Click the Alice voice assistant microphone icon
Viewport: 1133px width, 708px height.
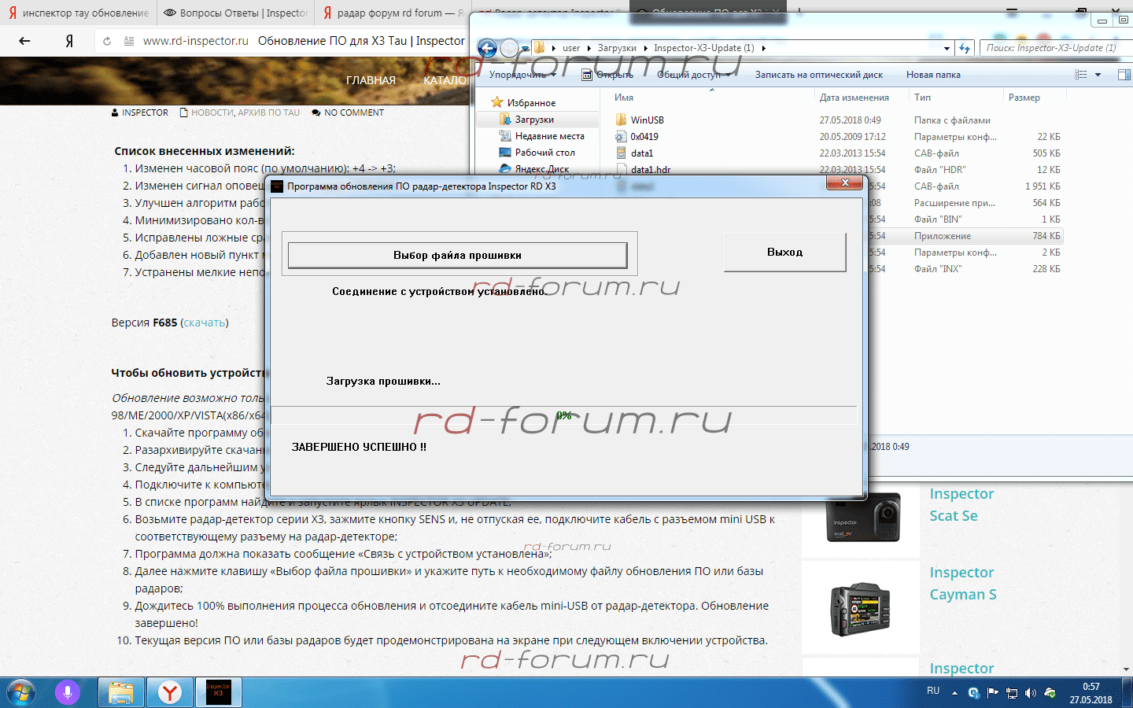68,692
